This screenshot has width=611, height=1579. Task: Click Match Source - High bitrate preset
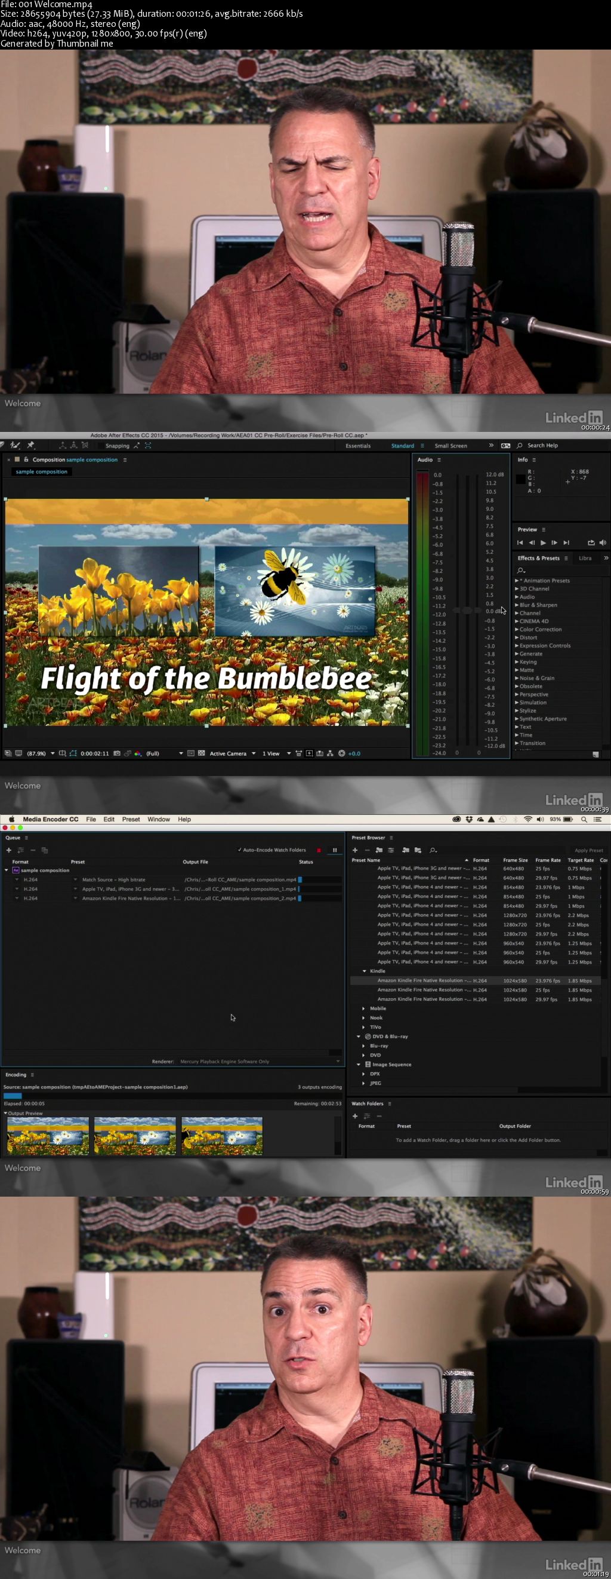(114, 879)
